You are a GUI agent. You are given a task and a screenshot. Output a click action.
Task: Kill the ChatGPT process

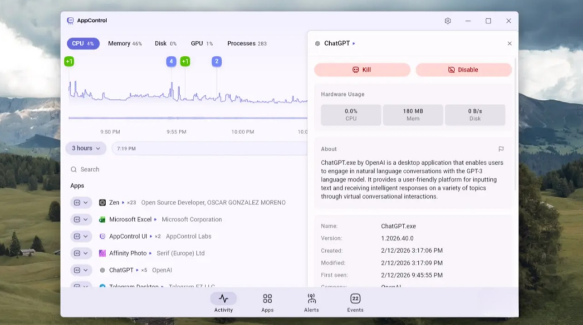tap(362, 70)
